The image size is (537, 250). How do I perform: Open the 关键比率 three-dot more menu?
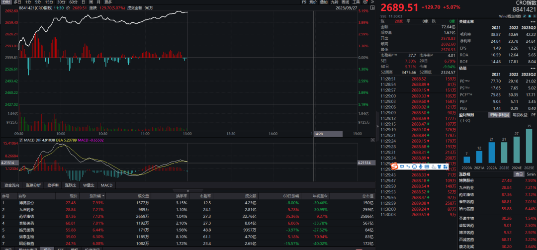click(x=532, y=21)
